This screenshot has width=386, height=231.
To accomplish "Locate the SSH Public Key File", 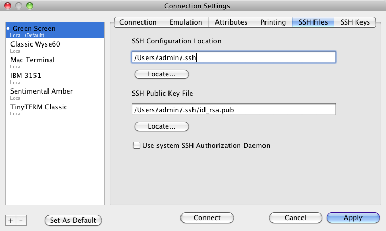I will [161, 126].
